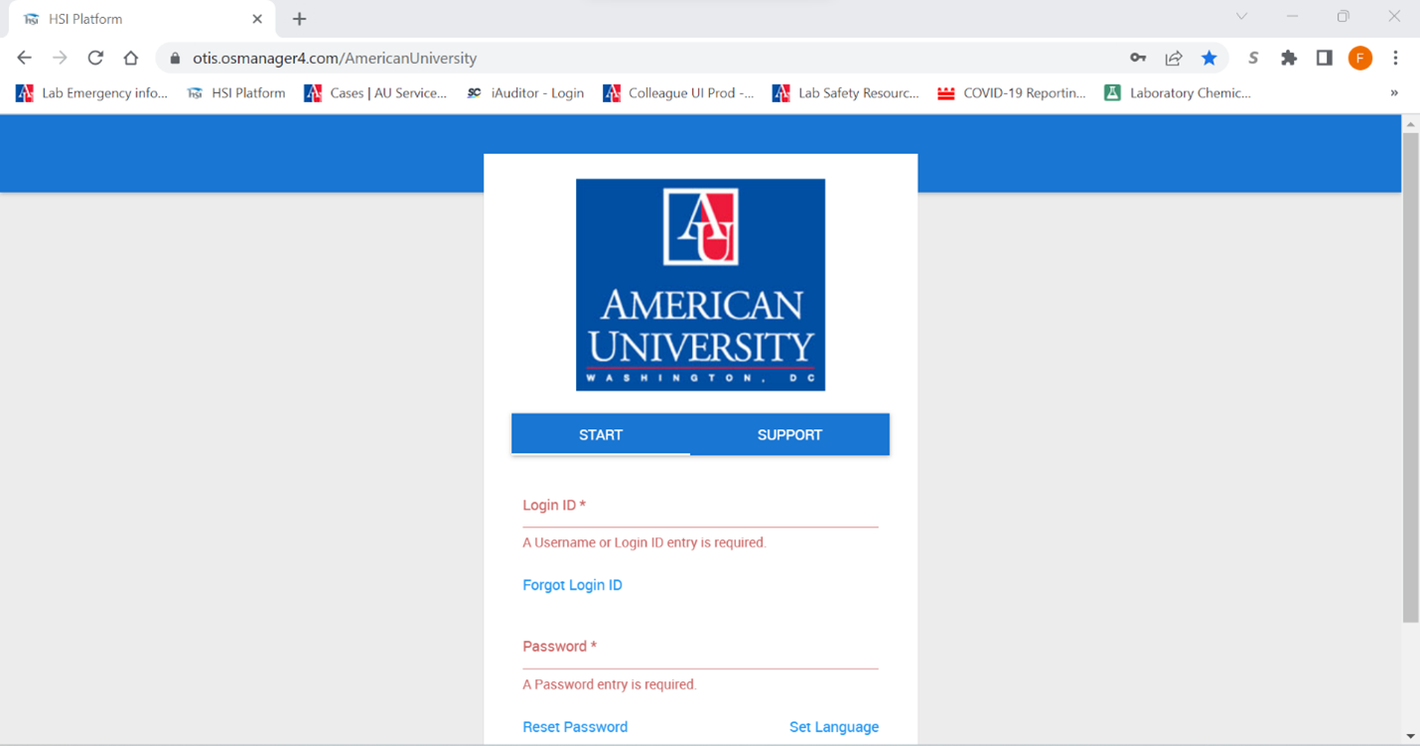Open Lab Safety Resources bookmark
This screenshot has width=1420, height=746.
(846, 92)
